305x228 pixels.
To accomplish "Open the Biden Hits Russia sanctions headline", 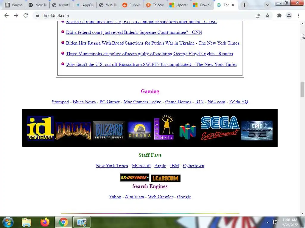I will point(152,43).
